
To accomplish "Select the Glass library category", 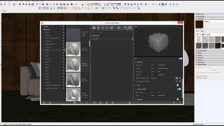I will pyautogui.click(x=47, y=56).
